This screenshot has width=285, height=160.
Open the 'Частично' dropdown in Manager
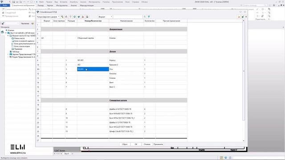pyautogui.click(x=25, y=24)
